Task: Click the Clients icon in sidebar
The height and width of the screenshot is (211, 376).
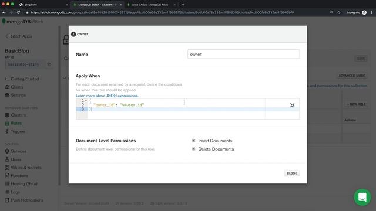Action: [7, 87]
